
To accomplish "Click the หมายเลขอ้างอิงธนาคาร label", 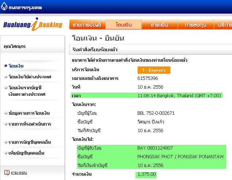I will tap(95, 78).
